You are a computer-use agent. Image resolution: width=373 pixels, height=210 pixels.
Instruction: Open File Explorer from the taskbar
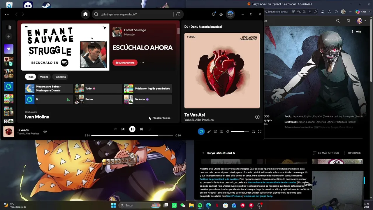[191, 205]
